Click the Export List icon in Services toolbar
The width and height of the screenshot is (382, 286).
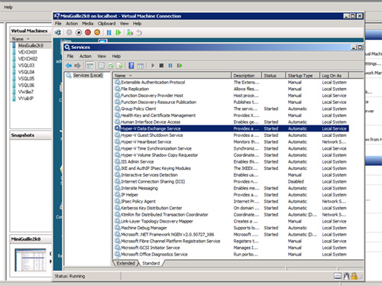tap(119, 66)
